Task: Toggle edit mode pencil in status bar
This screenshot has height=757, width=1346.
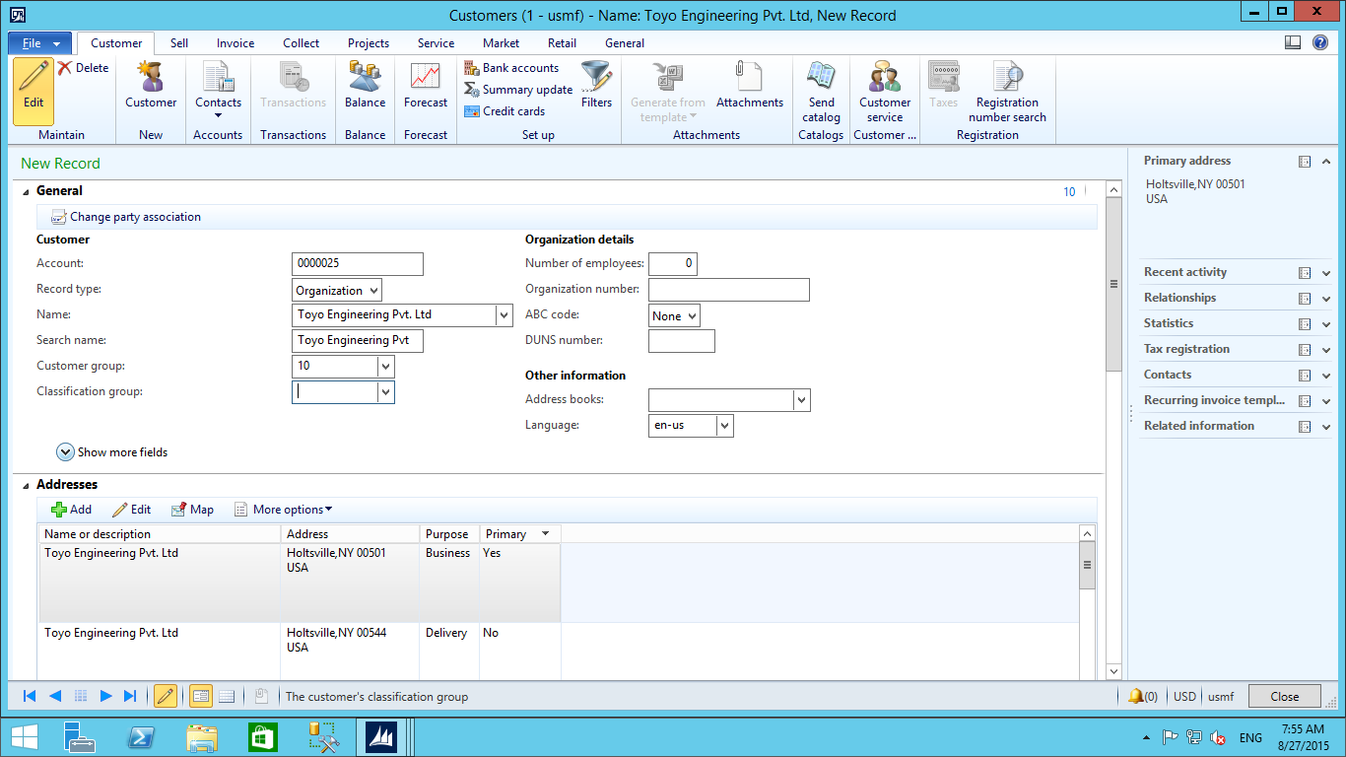Action: tap(166, 696)
